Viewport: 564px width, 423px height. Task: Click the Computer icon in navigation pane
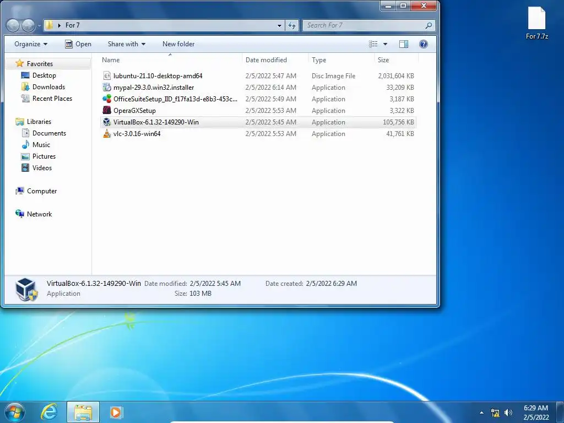pos(19,191)
